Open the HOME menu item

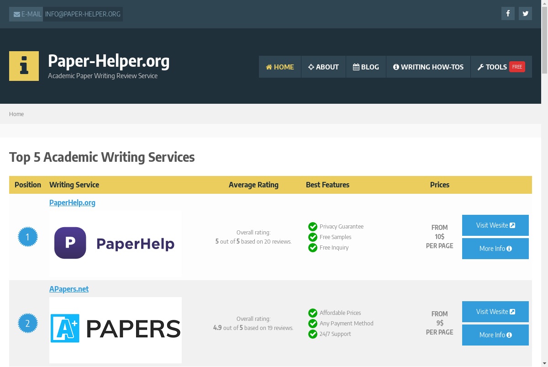tap(280, 67)
